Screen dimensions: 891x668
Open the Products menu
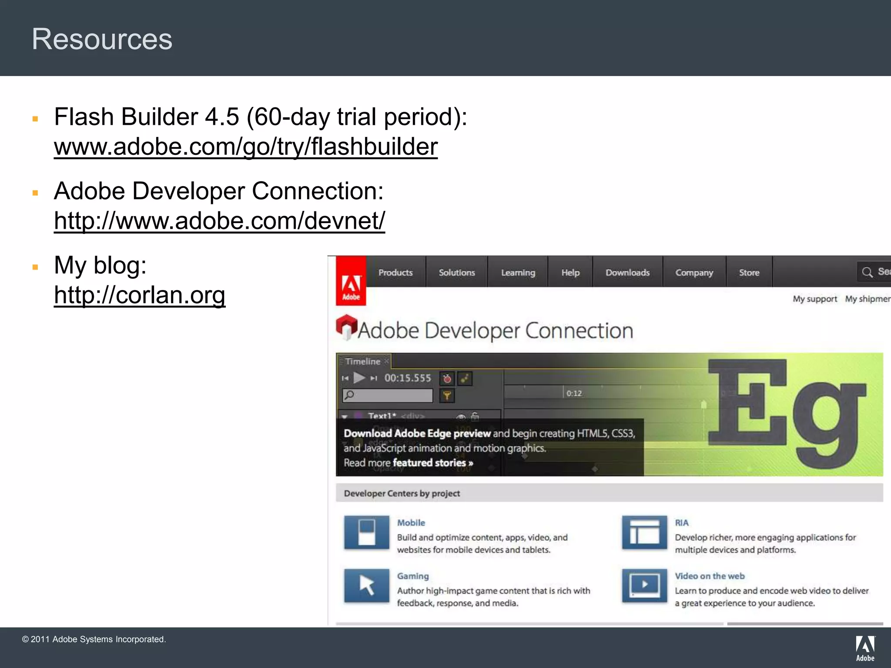click(x=395, y=272)
